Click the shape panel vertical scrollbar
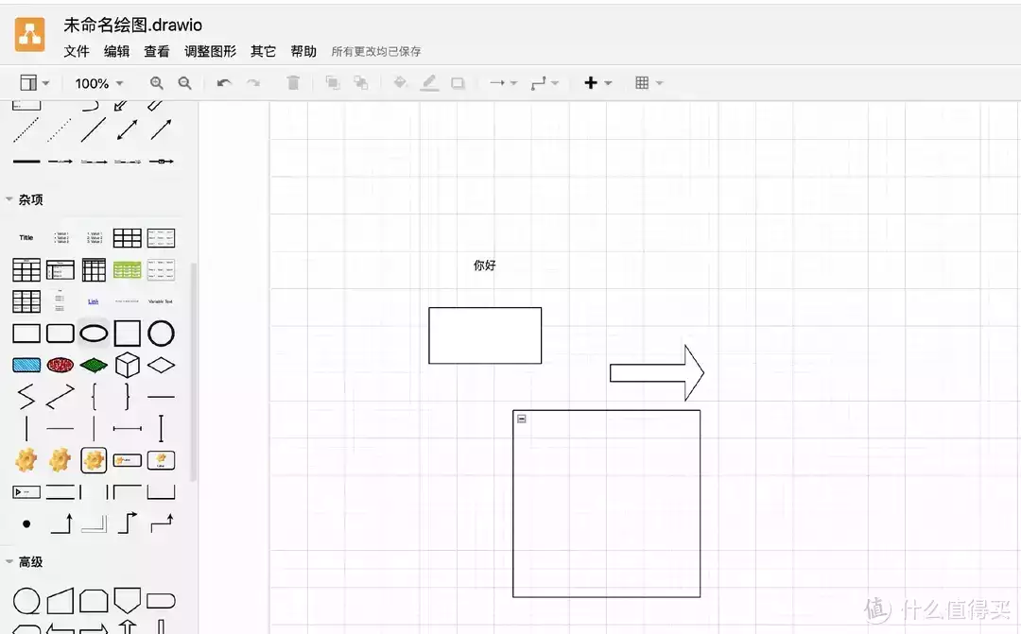Viewport: 1021px width, 634px height. [x=194, y=371]
